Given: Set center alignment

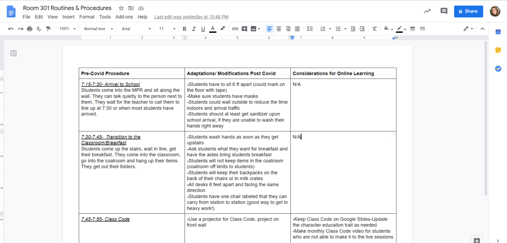Looking at the screenshot, I should [x=279, y=29].
